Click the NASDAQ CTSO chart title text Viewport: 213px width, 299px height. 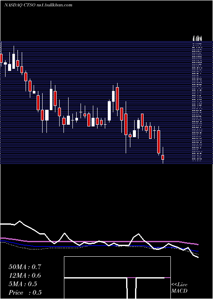38,5
